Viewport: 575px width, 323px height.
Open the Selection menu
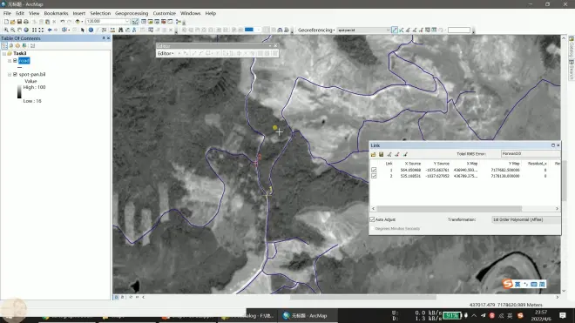(100, 13)
